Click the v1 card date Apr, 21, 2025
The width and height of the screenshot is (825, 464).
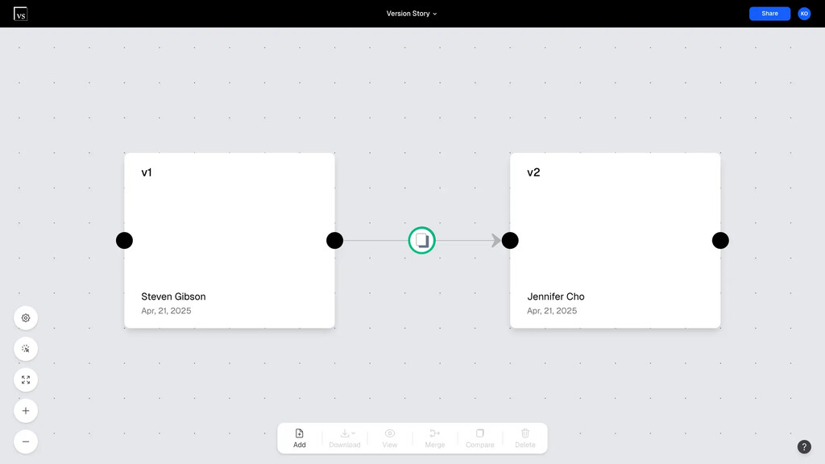pyautogui.click(x=166, y=311)
